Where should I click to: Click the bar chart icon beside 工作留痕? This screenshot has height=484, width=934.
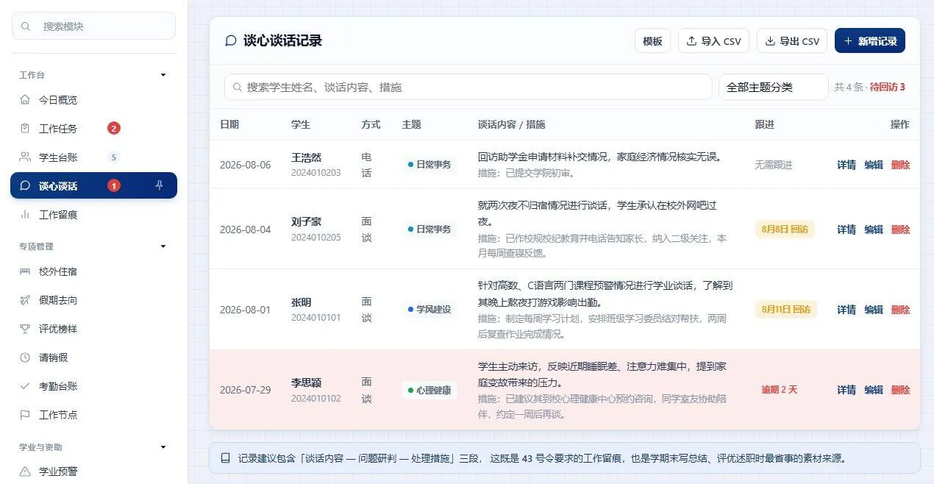(25, 214)
